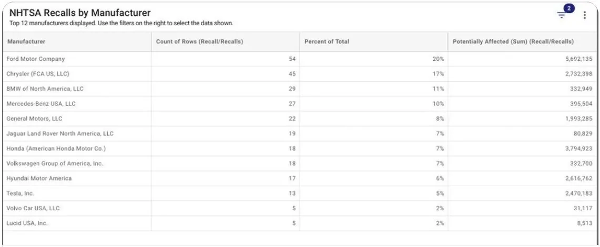Image resolution: width=600 pixels, height=247 pixels.
Task: Sort by Count of Rows column header
Action: pos(199,41)
